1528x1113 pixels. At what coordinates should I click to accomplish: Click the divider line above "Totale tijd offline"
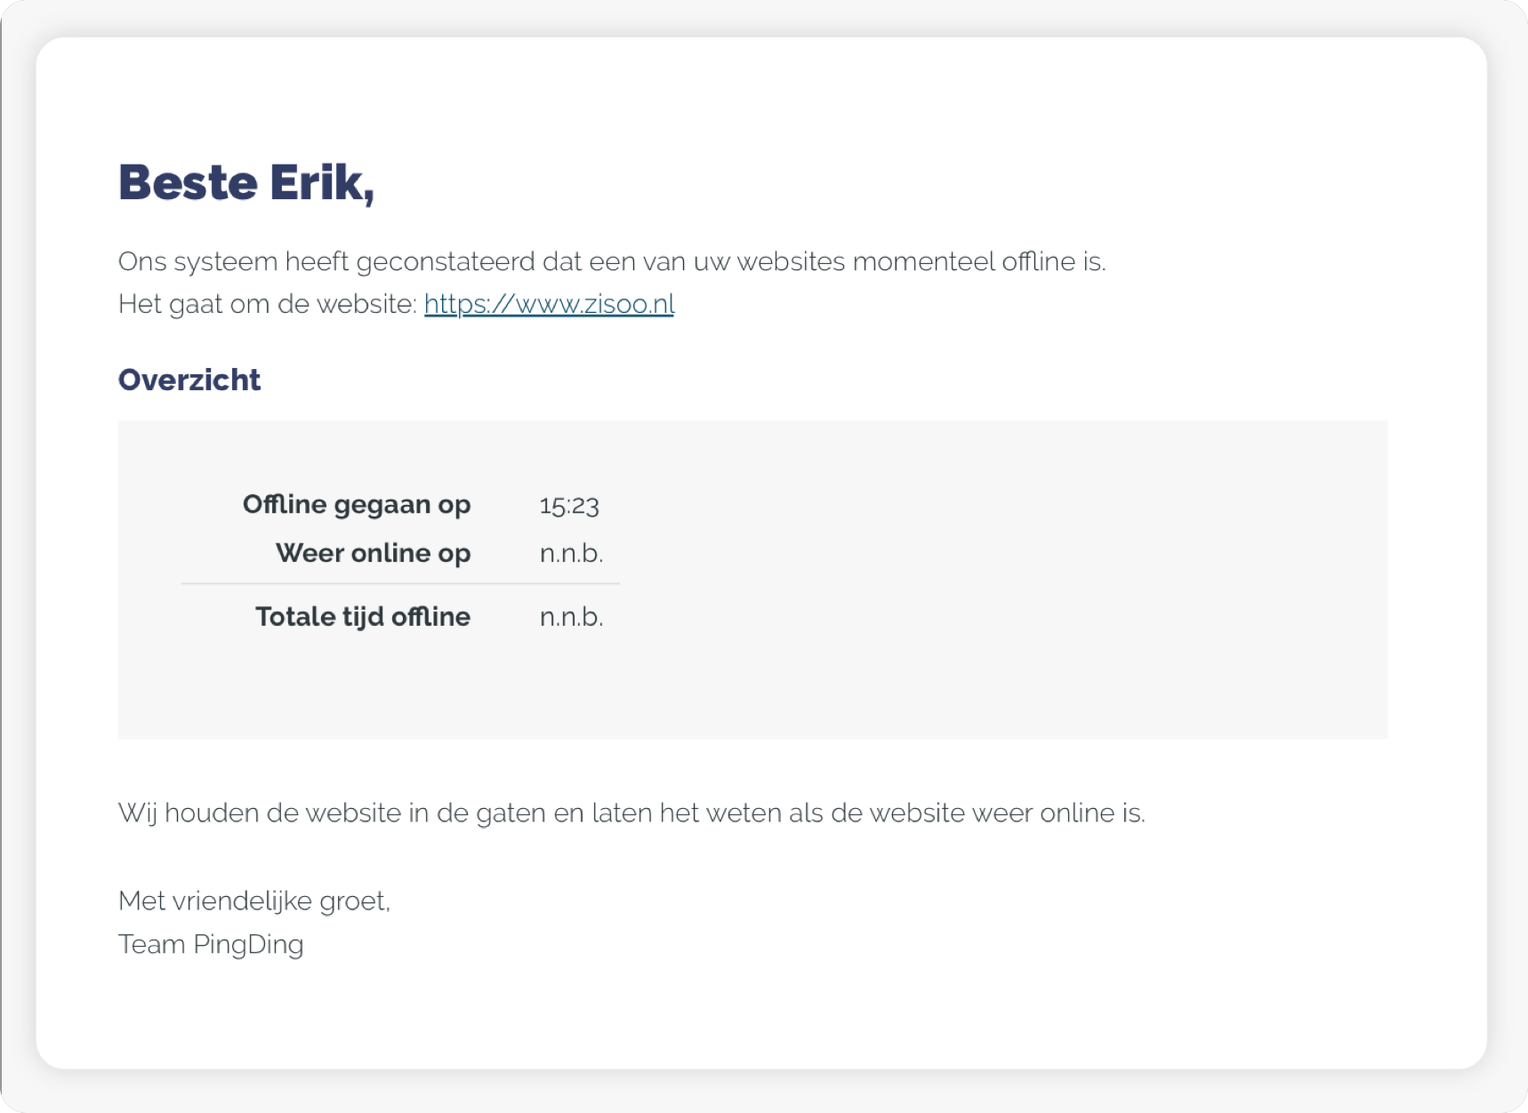coord(400,584)
